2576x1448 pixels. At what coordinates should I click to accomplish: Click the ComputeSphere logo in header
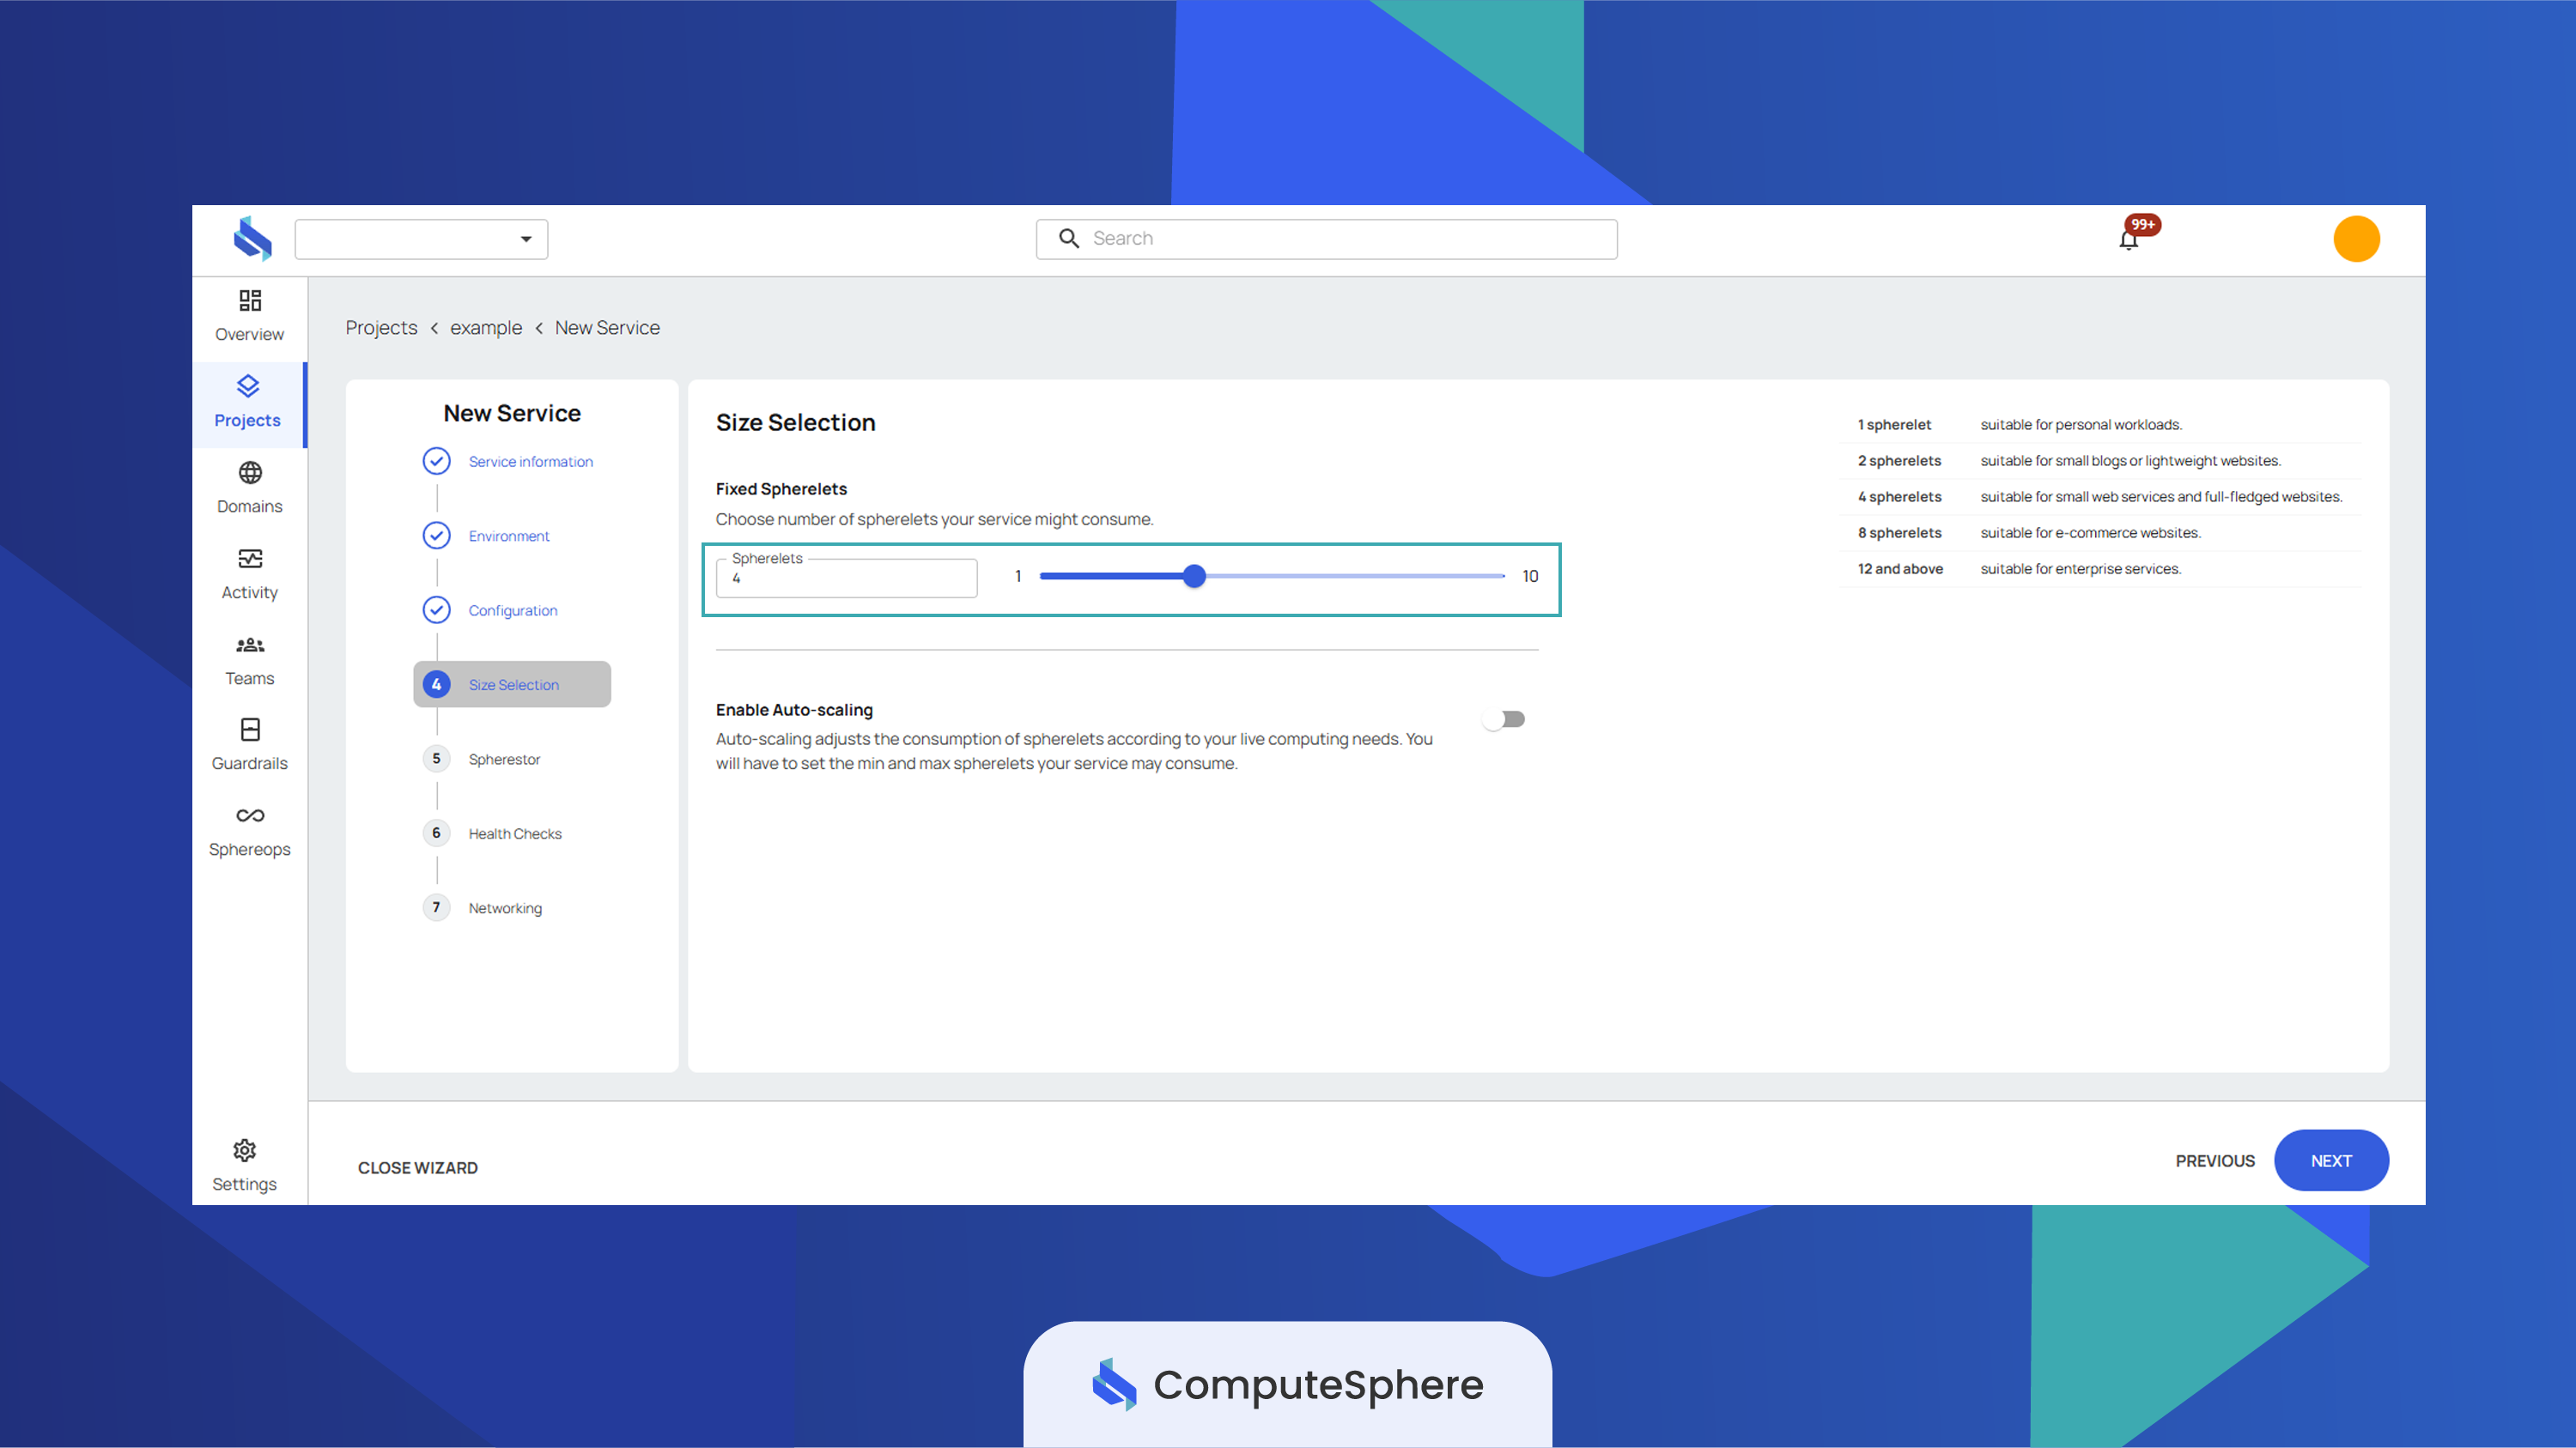252,239
